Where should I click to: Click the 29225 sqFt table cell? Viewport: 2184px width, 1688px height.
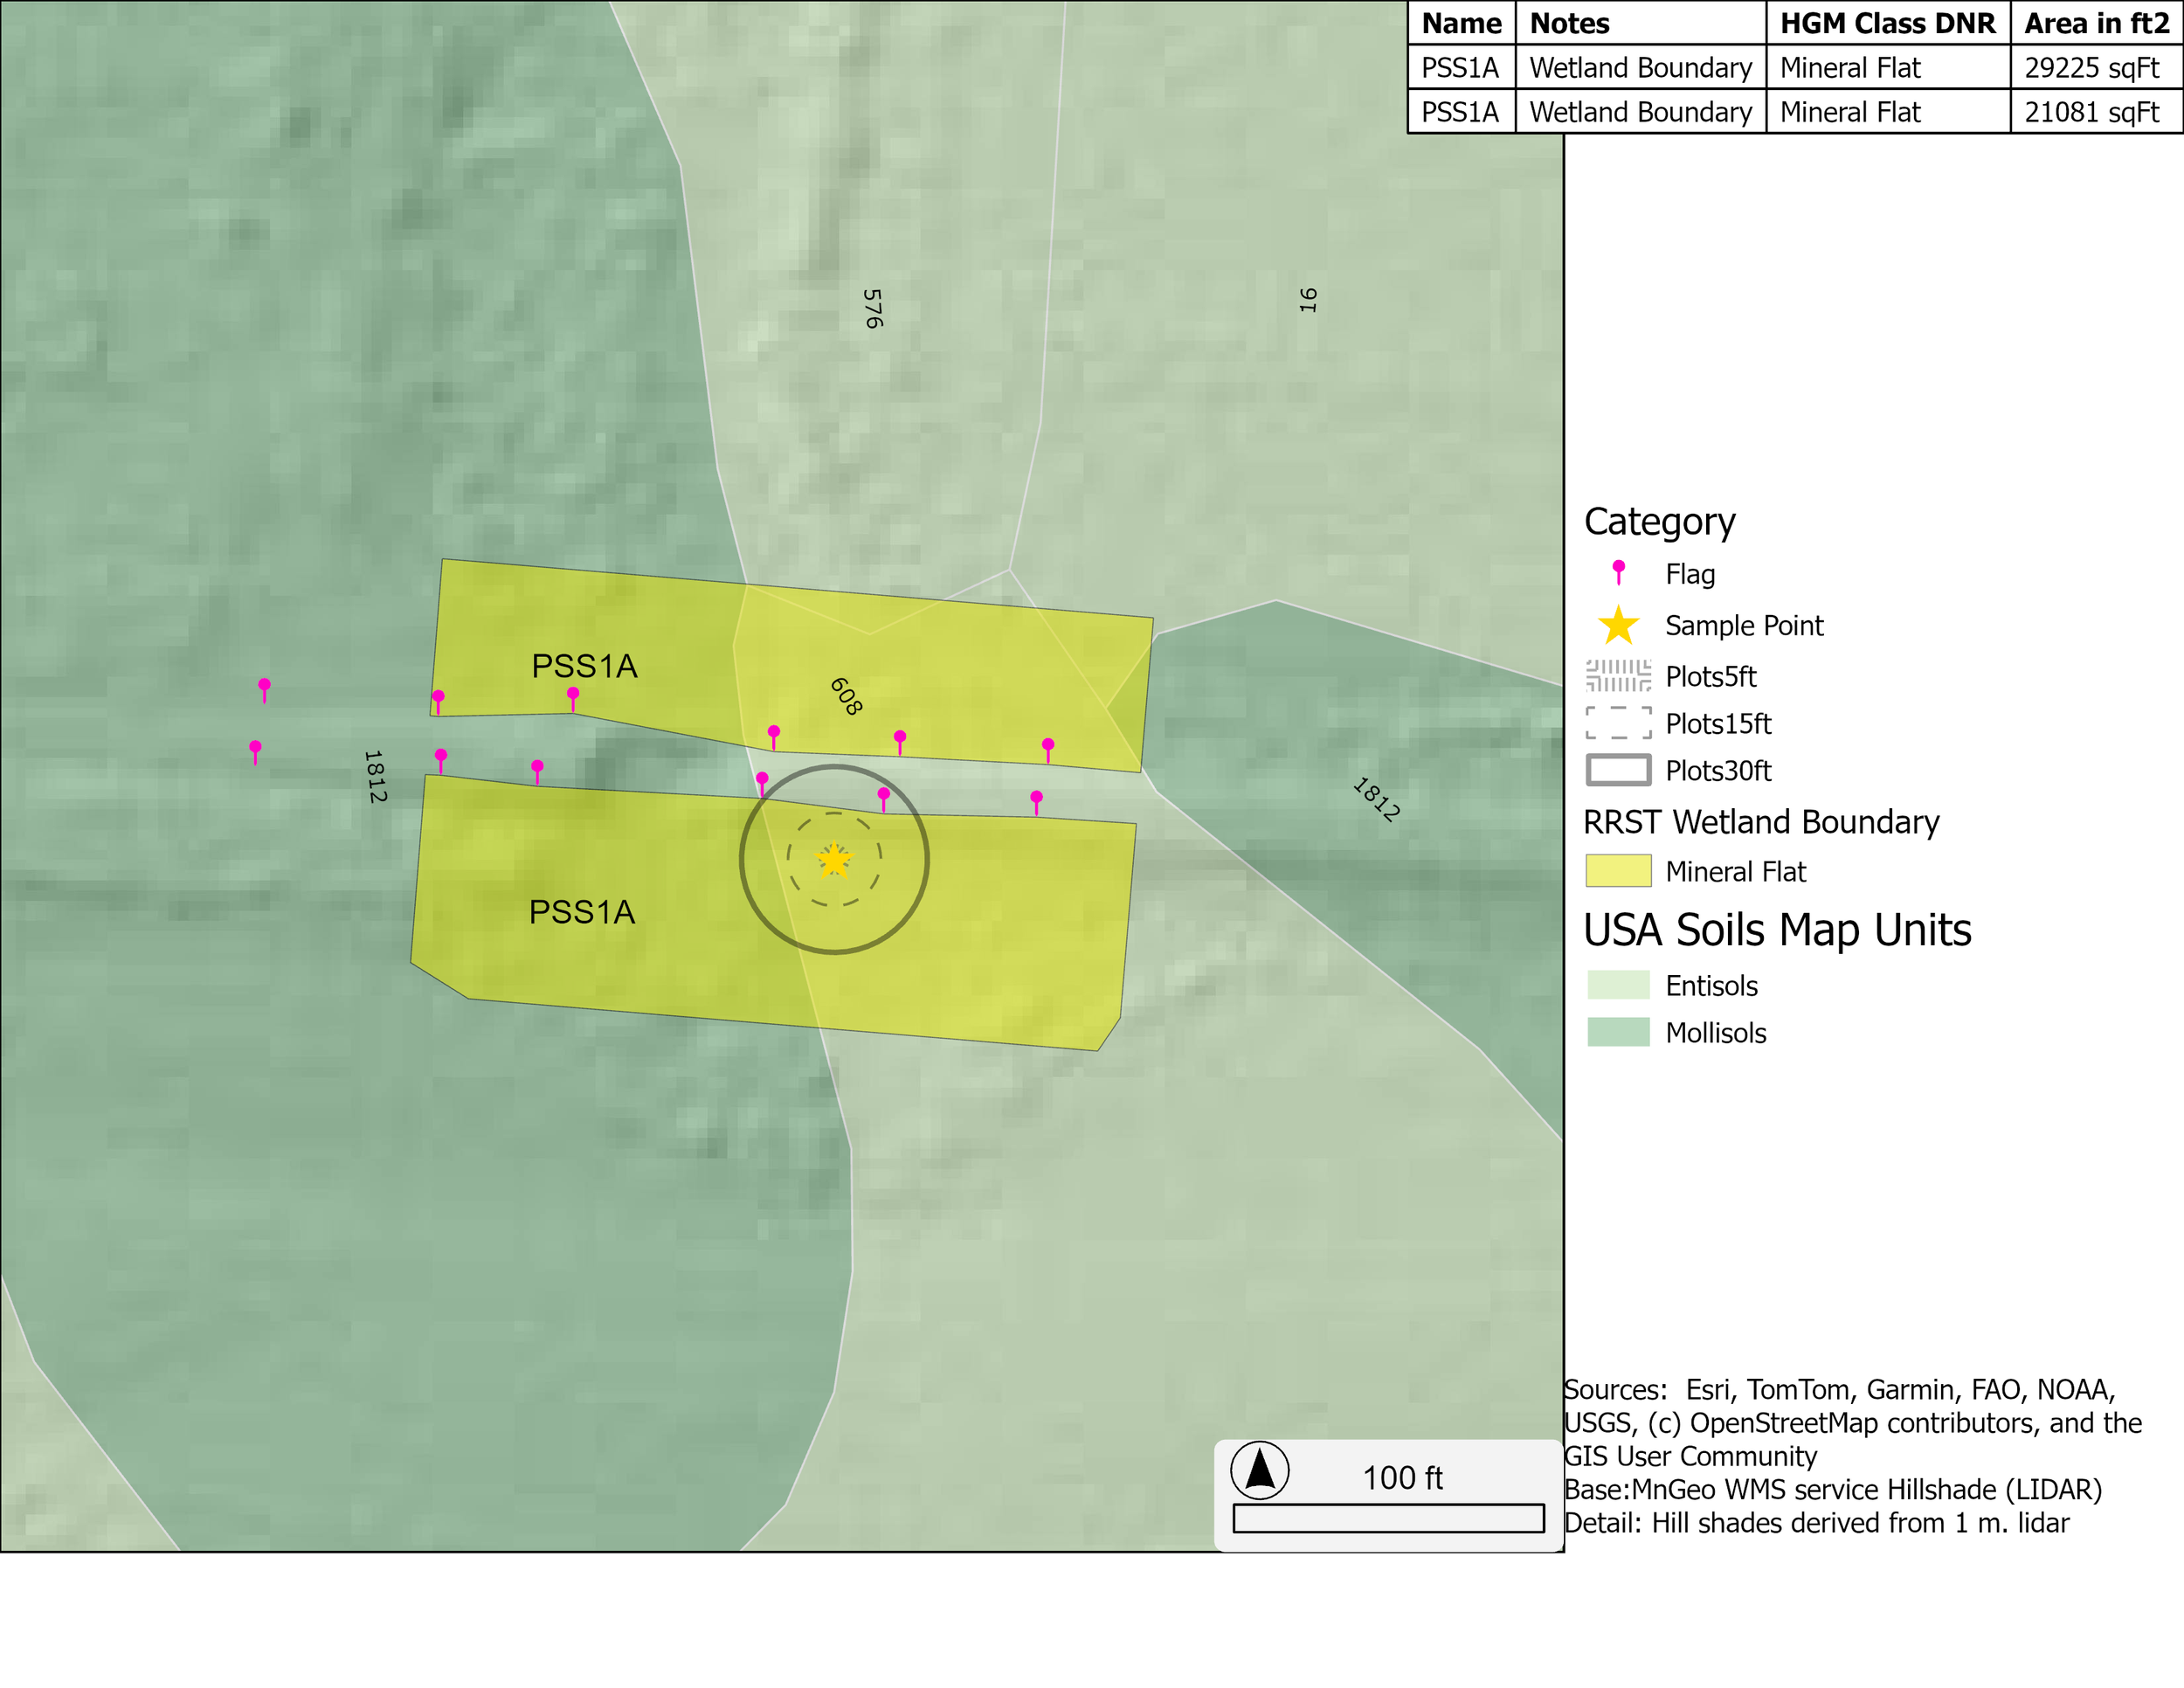click(x=2091, y=68)
